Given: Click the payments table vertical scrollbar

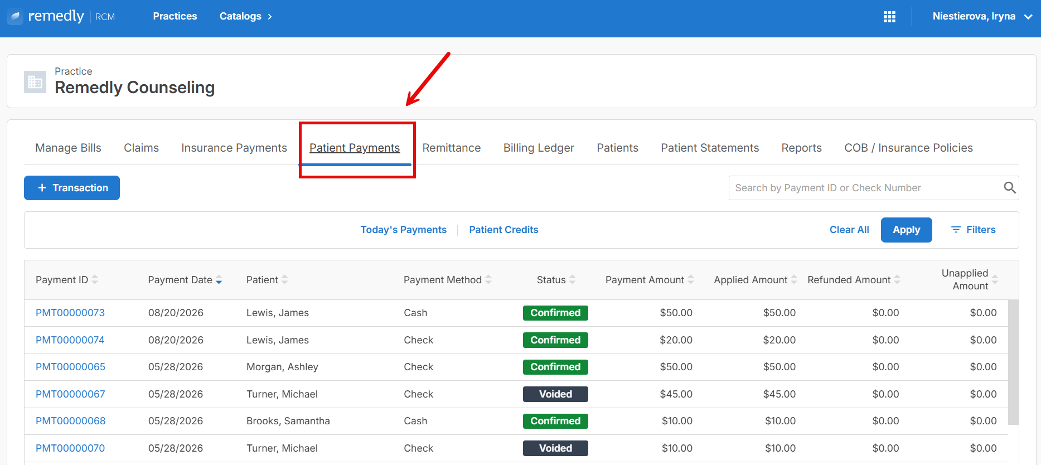Looking at the screenshot, I should pos(1013,362).
